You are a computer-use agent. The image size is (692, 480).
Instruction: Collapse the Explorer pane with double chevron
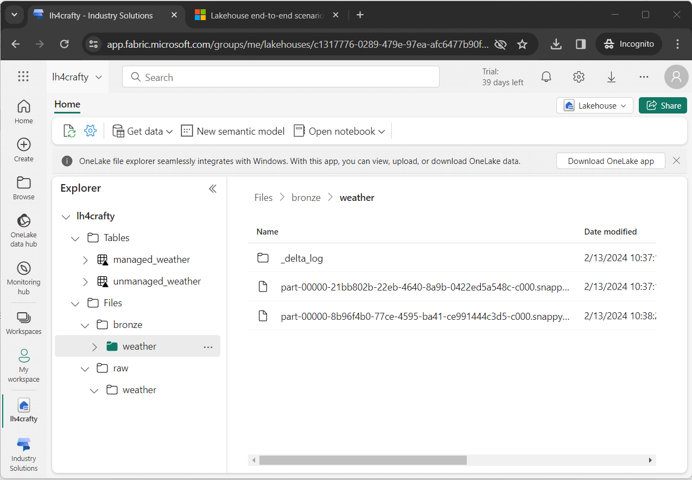213,188
